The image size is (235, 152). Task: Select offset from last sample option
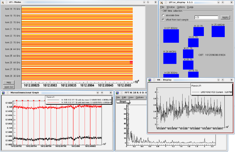click(x=163, y=19)
